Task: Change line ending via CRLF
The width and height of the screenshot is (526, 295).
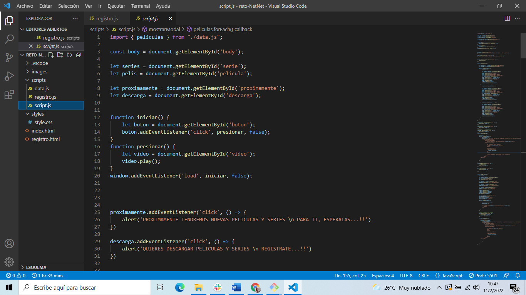Action: tap(424, 275)
